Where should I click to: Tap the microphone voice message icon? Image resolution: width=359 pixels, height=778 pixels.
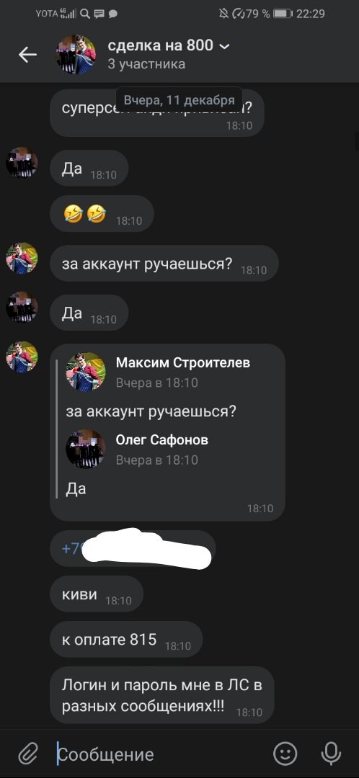pos(331,754)
